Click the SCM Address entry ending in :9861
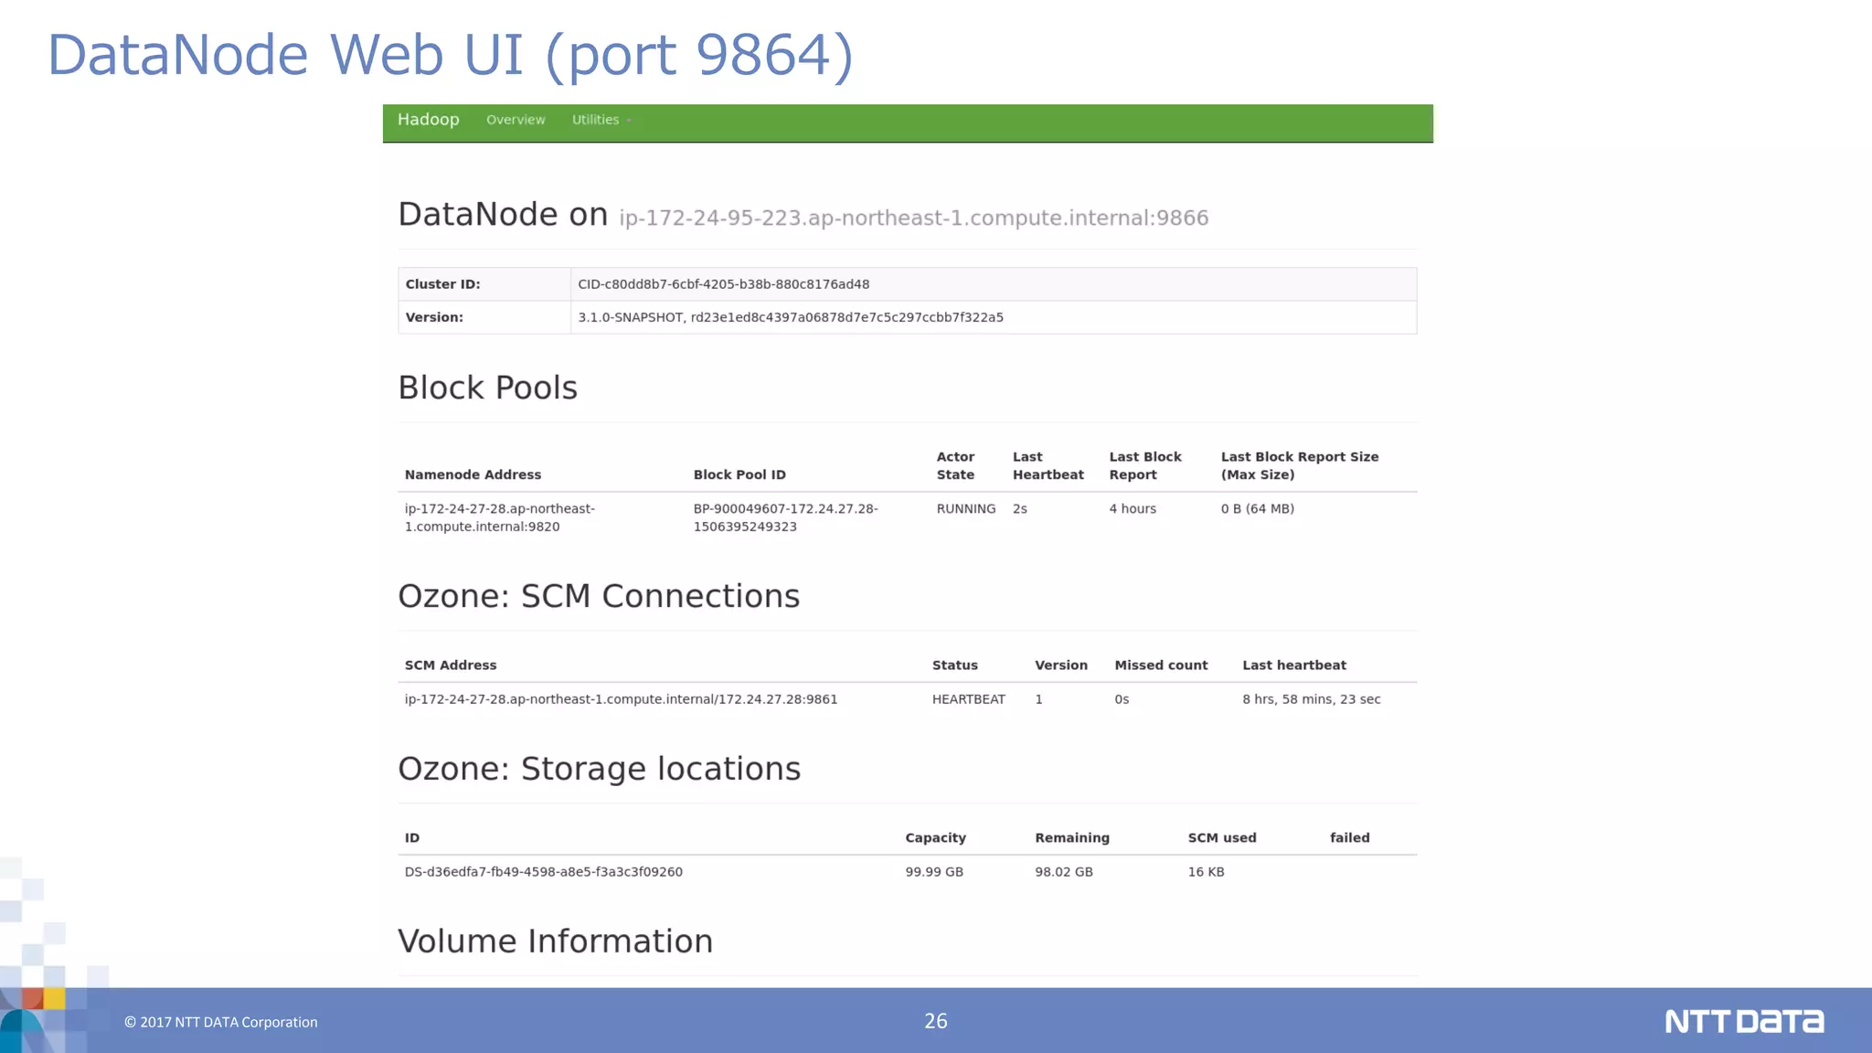This screenshot has width=1872, height=1053. click(621, 699)
